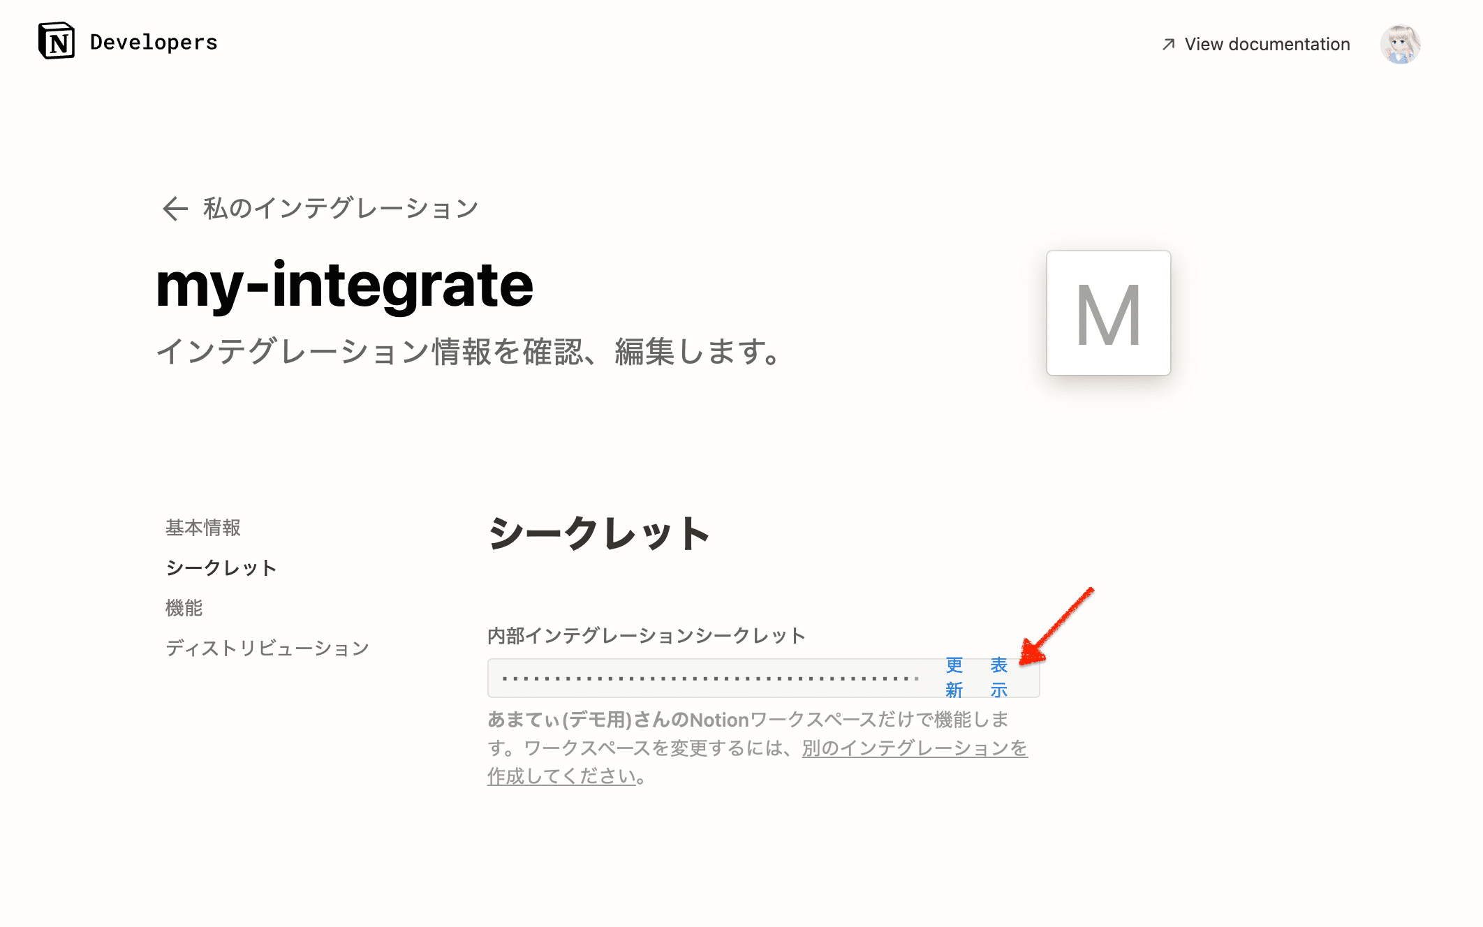Click the インテグレーション情報を確認、編集します subtitle
This screenshot has height=927, width=1483.
coord(468,351)
